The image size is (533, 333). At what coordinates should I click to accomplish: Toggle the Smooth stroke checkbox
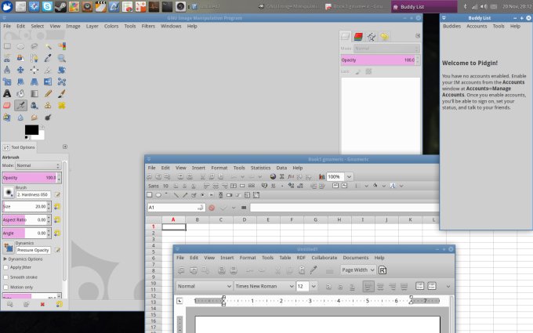point(6,277)
